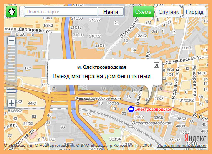Click the building number 26С7

tap(139, 117)
